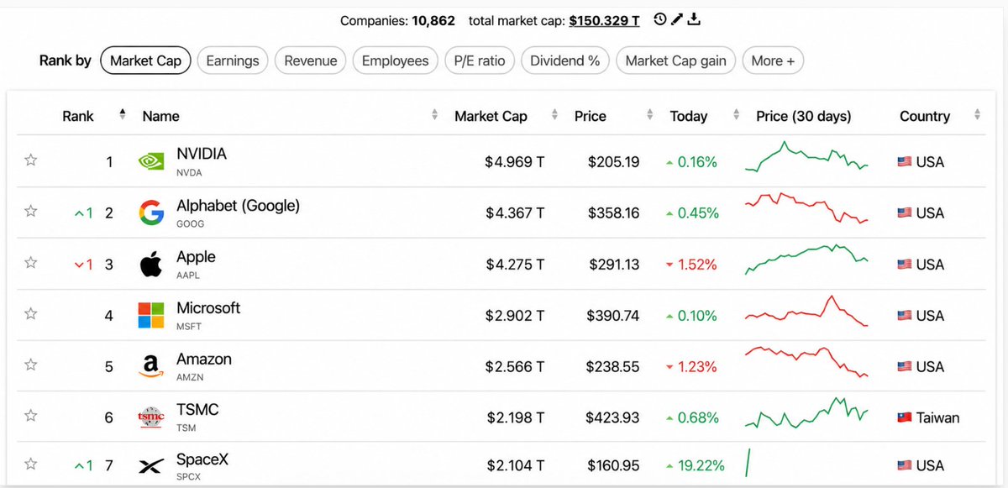Toggle the TSMC favorite star
The width and height of the screenshot is (1008, 488).
[31, 416]
